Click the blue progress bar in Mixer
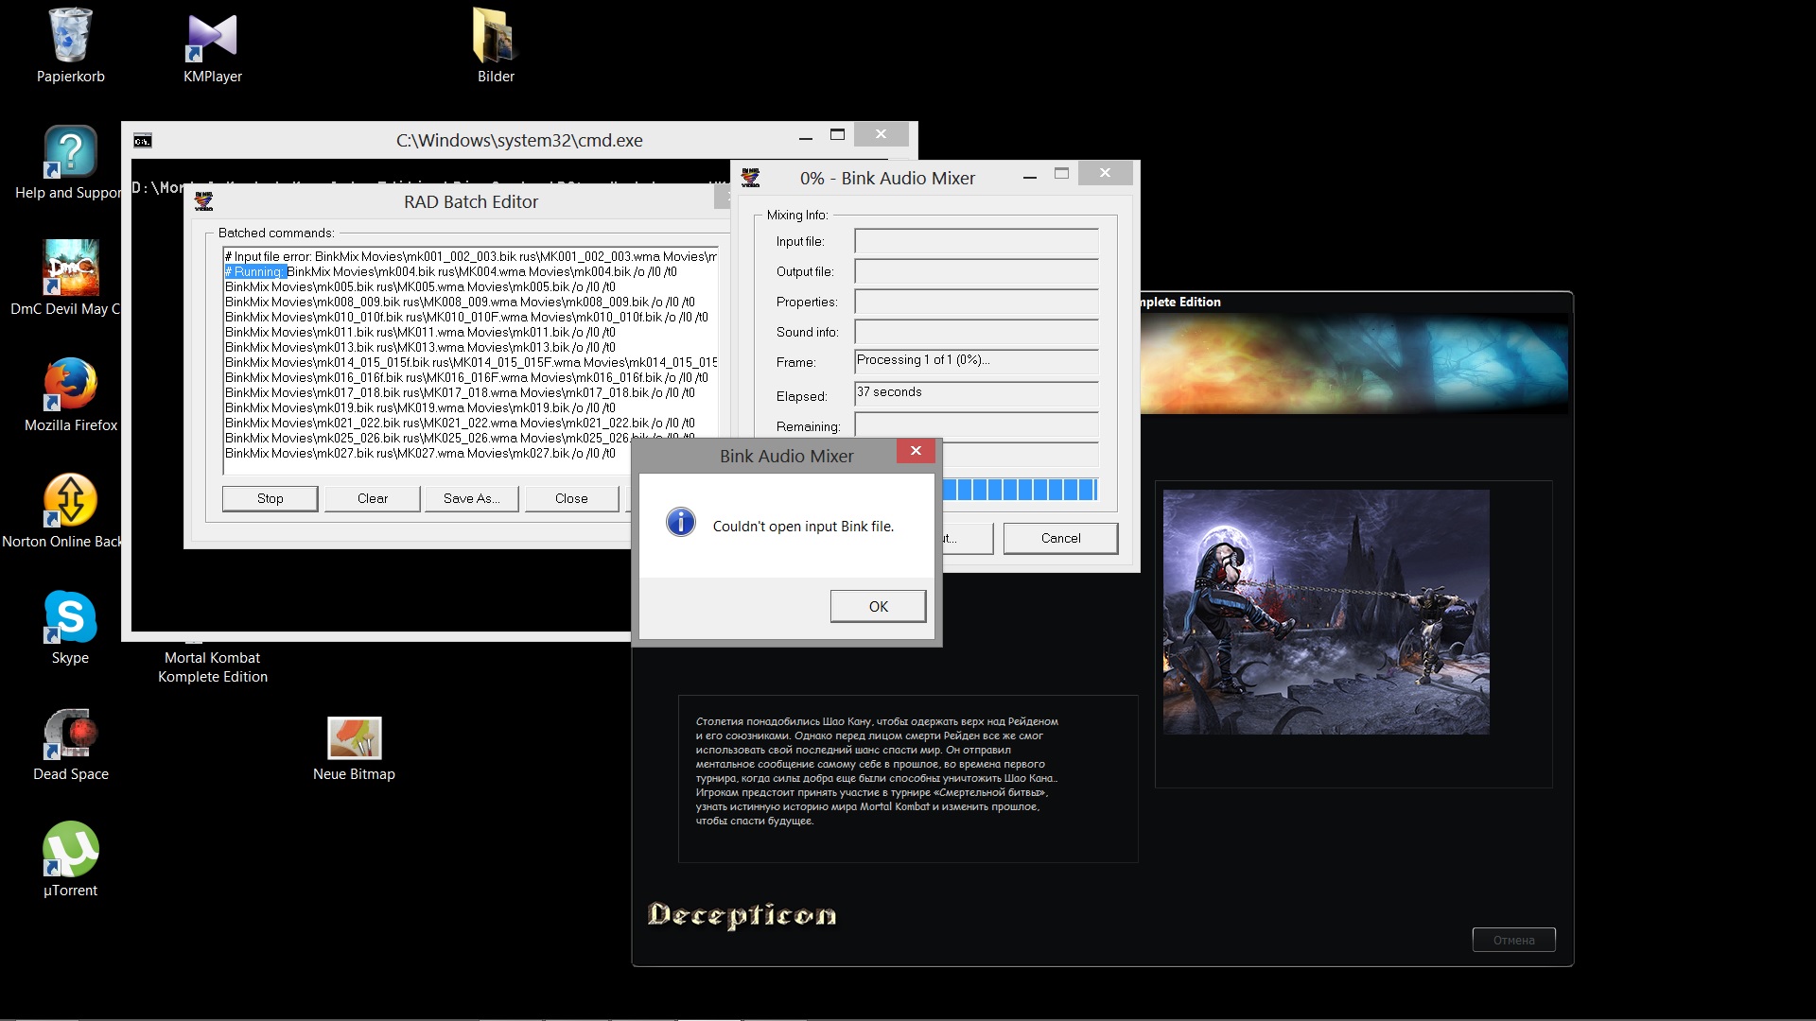 (1020, 489)
